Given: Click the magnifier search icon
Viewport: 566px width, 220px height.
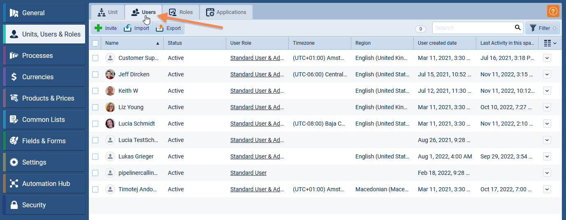Looking at the screenshot, I should tap(518, 28).
